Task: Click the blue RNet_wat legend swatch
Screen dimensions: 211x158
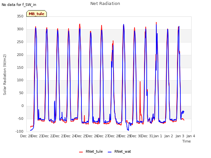Action: tap(110, 152)
